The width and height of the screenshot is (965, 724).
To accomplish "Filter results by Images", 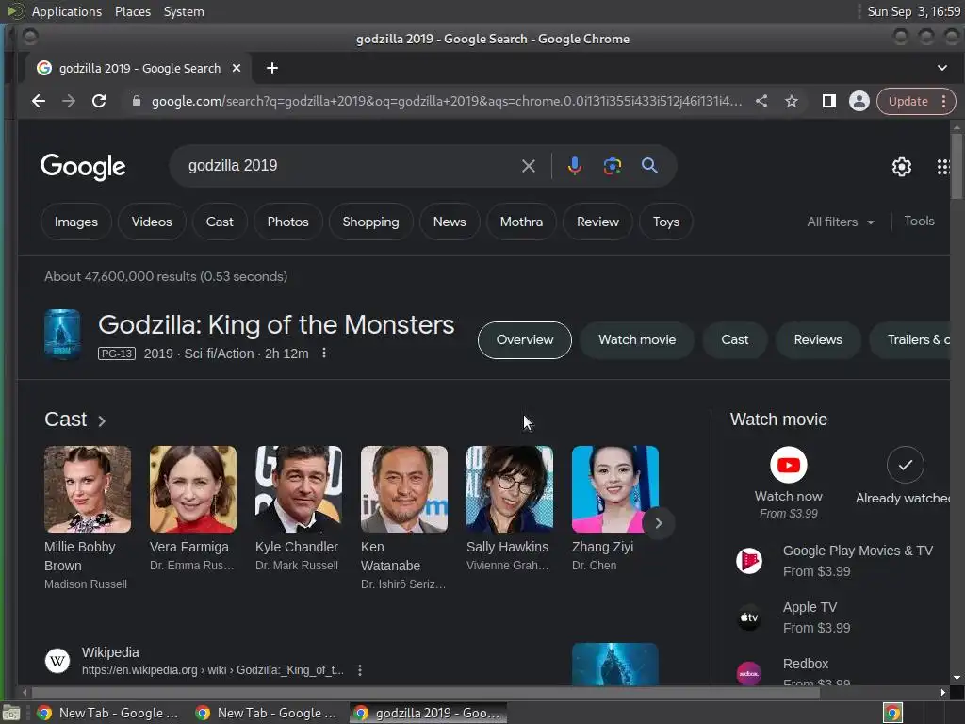I will coord(76,222).
